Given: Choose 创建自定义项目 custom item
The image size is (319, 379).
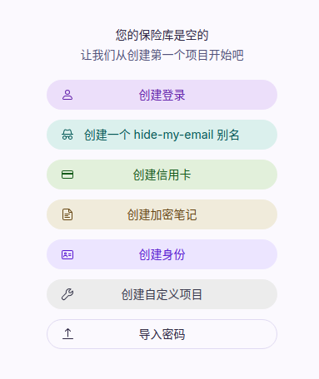Looking at the screenshot, I should [x=162, y=294].
